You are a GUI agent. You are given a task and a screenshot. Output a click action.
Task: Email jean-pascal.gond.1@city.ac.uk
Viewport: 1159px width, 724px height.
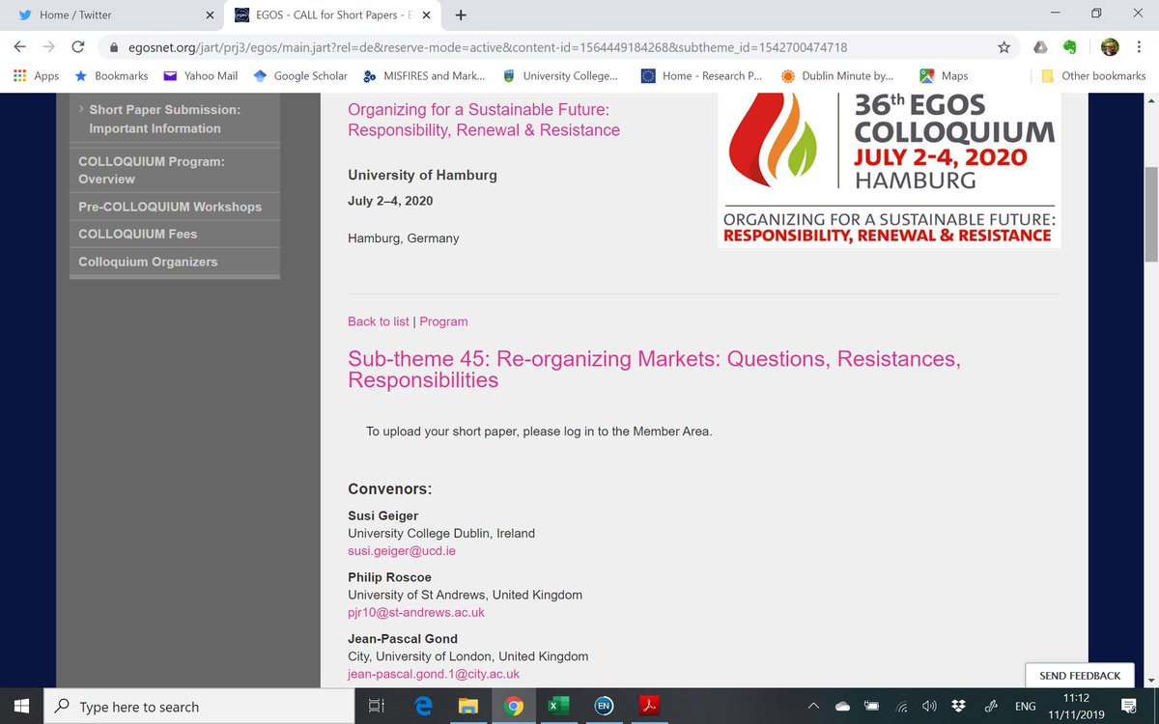pyautogui.click(x=434, y=674)
